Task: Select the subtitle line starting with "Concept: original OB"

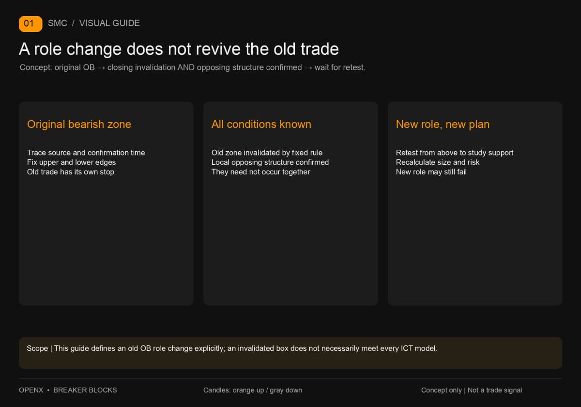Action: [x=193, y=67]
